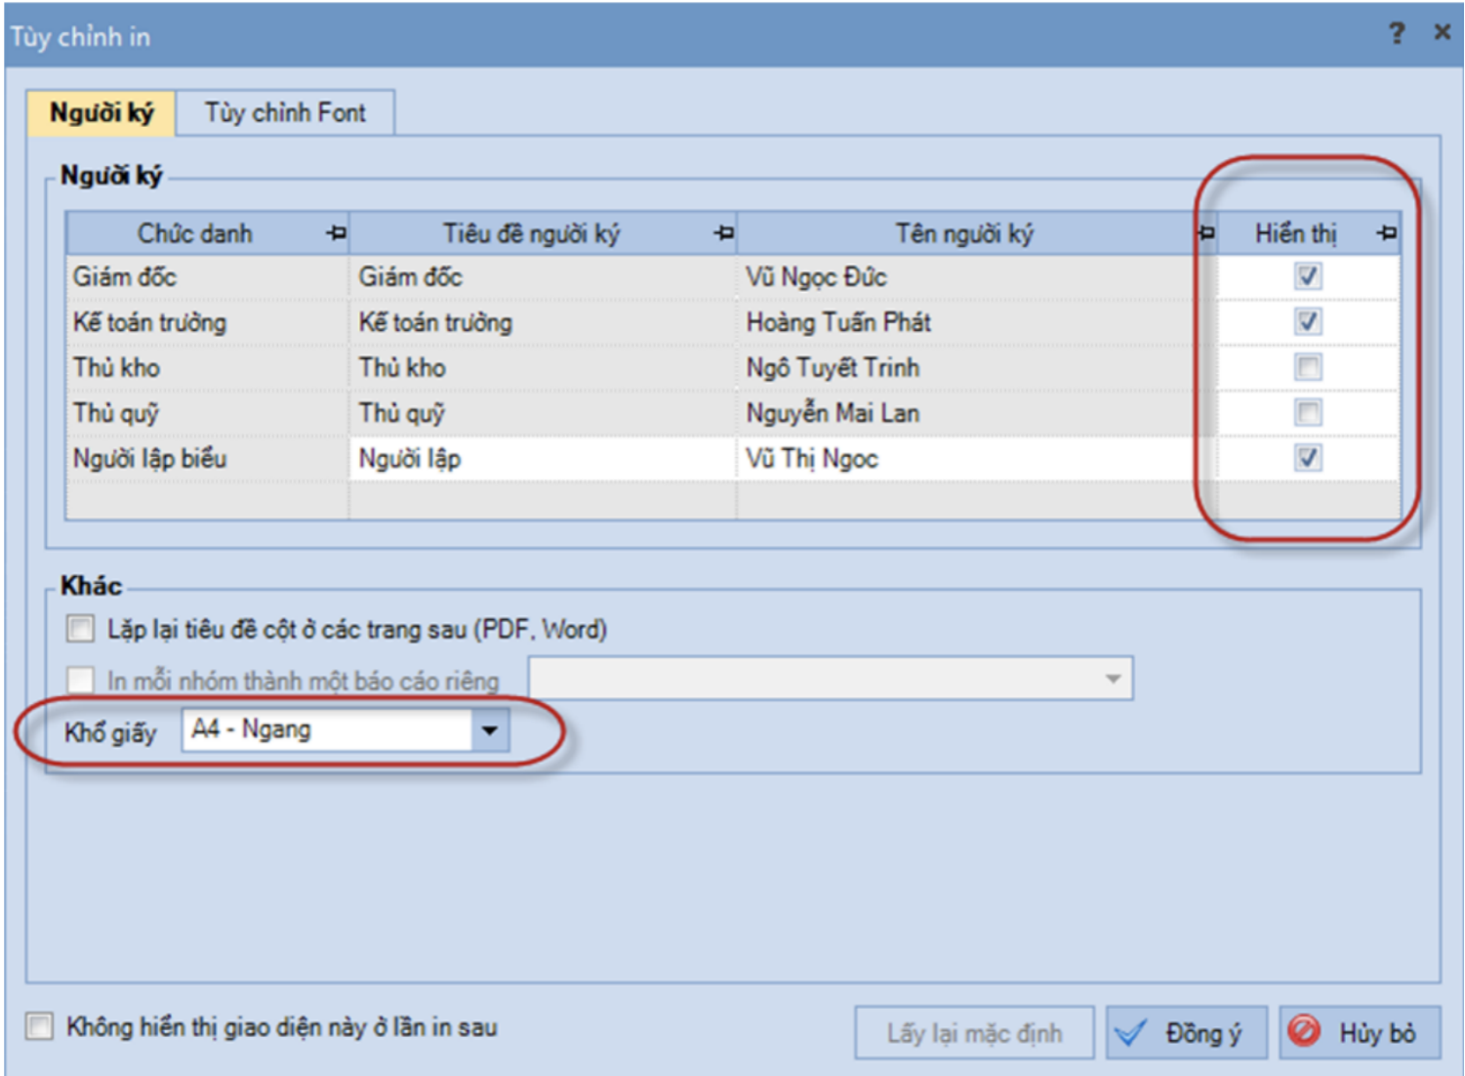The image size is (1465, 1076).
Task: Confirm with the Đồng ý button
Action: 1186,1033
